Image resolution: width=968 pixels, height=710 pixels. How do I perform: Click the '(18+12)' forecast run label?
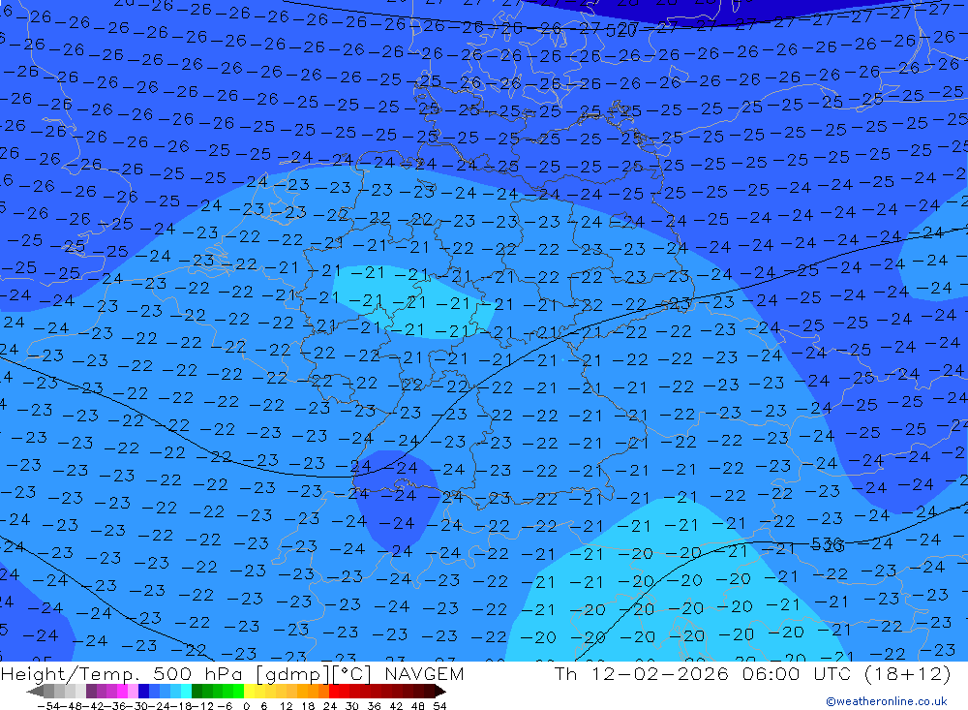907,673
